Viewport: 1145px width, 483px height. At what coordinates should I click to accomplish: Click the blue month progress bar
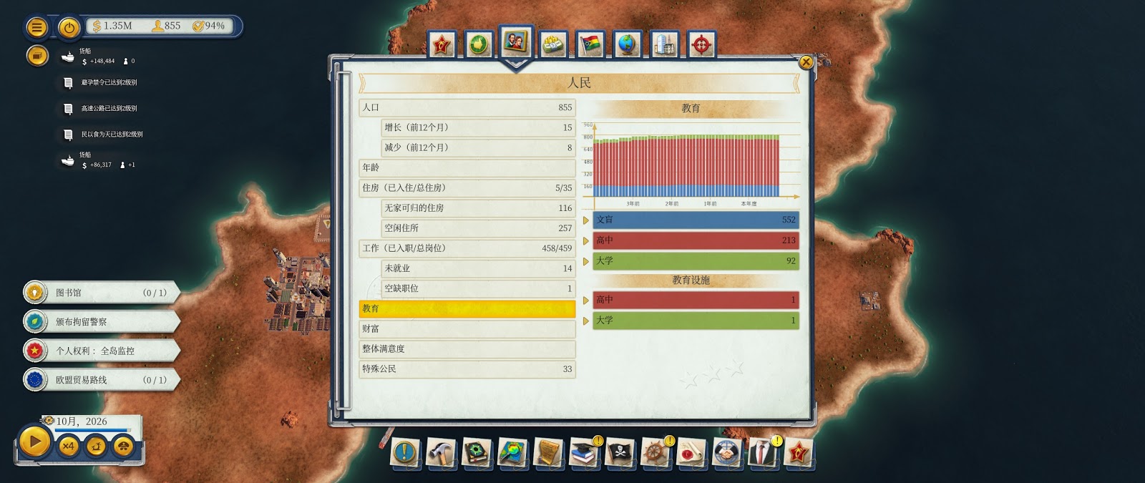pos(93,431)
